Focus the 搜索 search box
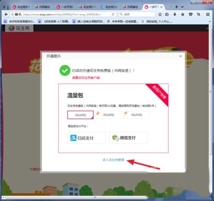 [137, 15]
